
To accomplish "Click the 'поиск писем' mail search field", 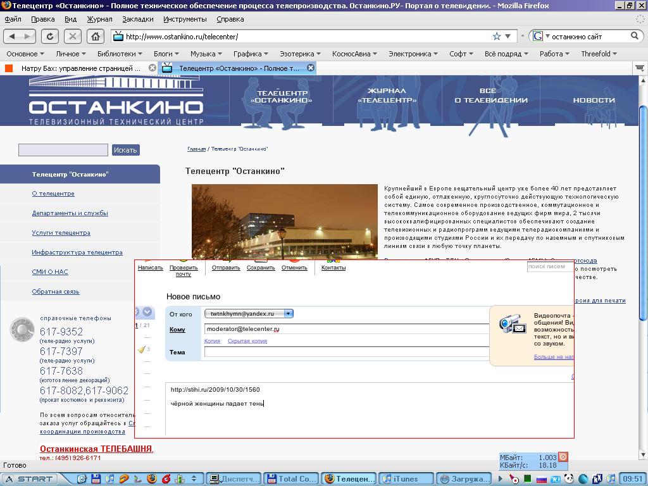I will (551, 266).
